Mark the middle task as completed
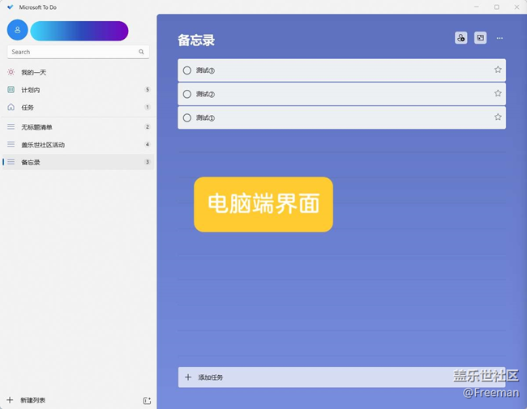Viewport: 527px width, 409px height. (187, 94)
